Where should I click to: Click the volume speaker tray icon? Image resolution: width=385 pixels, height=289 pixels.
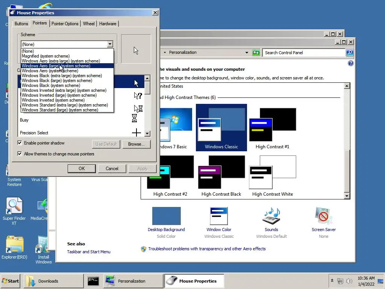(349, 281)
